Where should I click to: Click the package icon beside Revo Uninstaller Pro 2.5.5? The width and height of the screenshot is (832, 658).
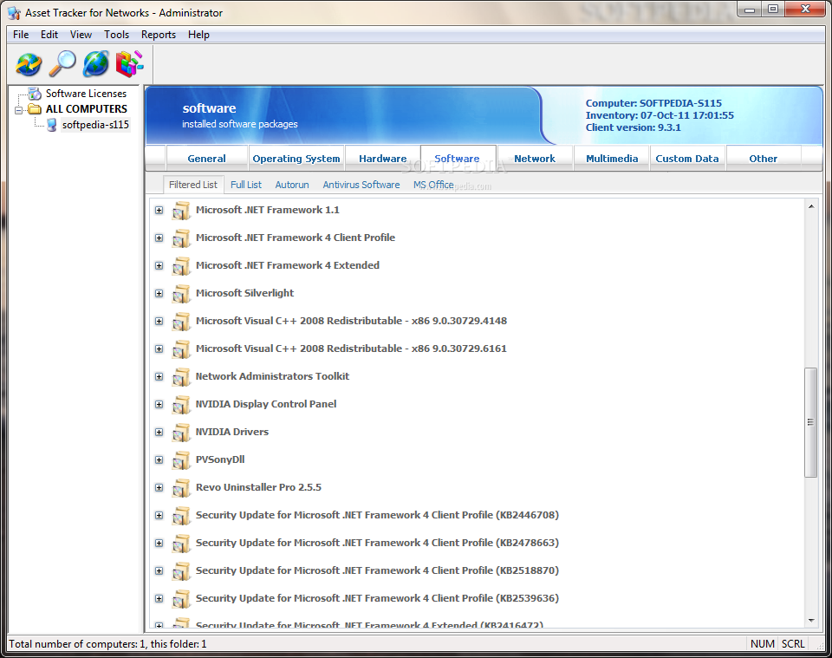pos(181,488)
